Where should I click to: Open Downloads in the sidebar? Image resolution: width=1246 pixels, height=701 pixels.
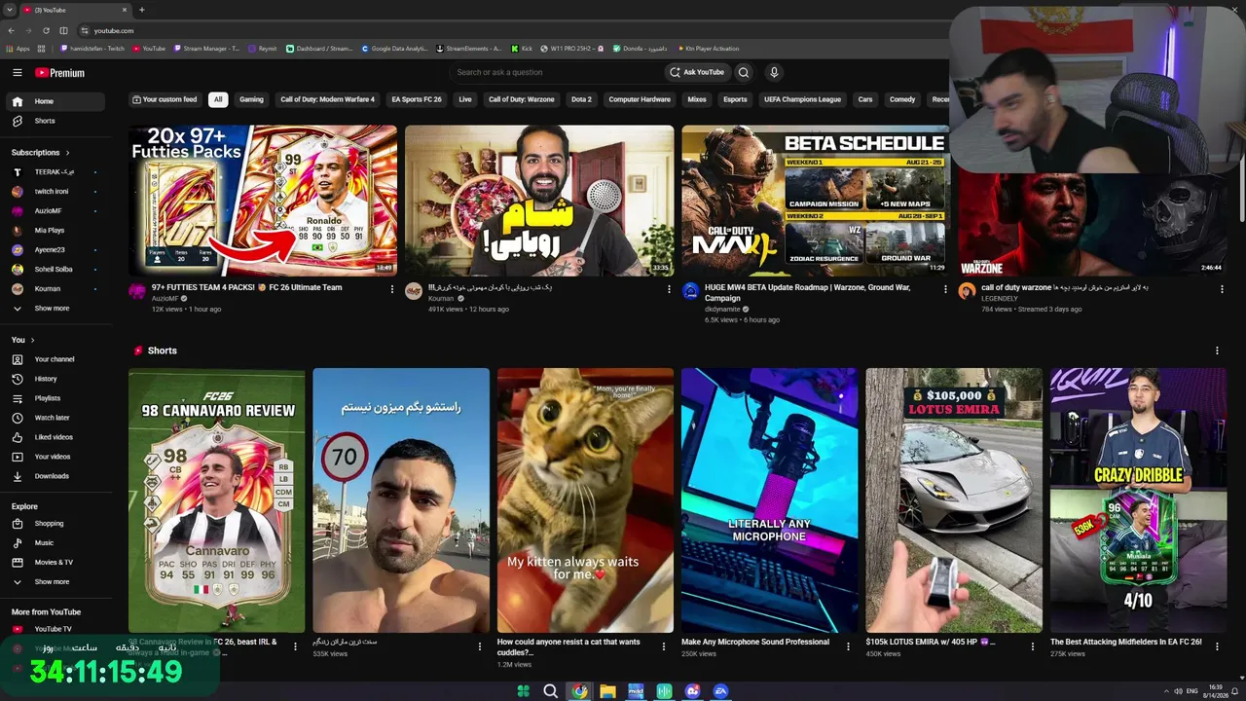(x=55, y=476)
